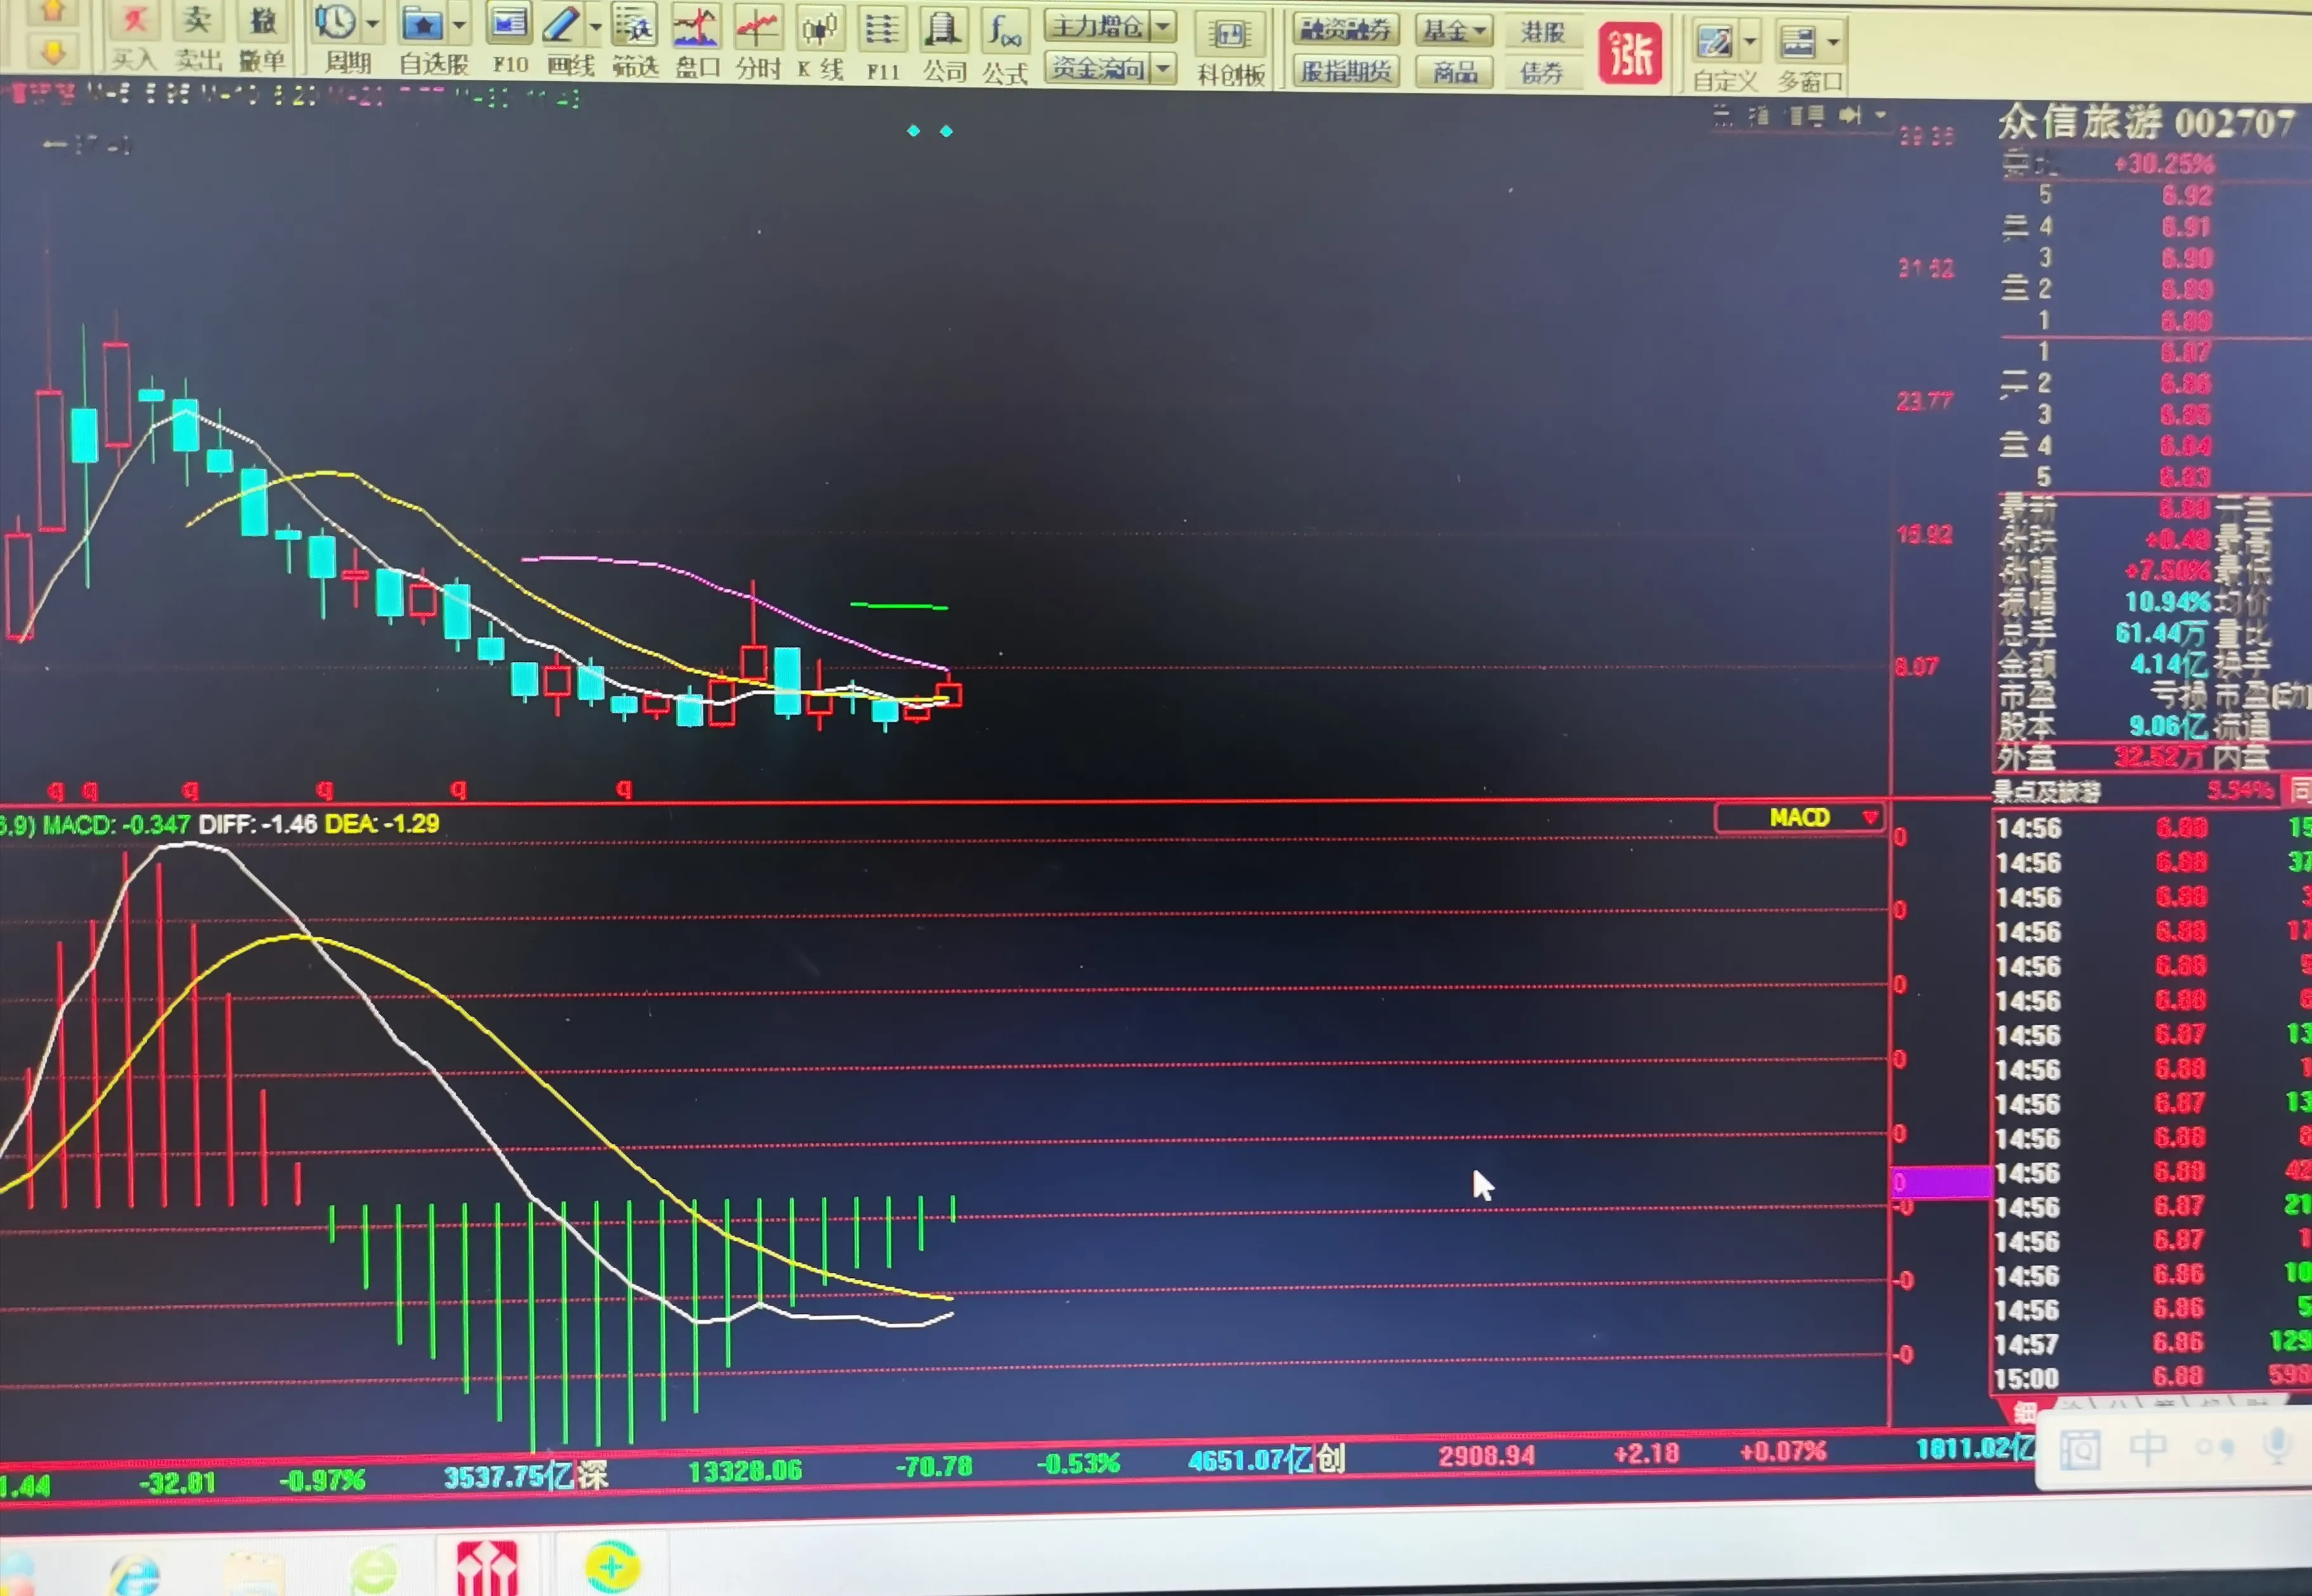The image size is (2312, 1596).
Task: Expand the 周期 period dropdown arrow
Action: coord(372,23)
